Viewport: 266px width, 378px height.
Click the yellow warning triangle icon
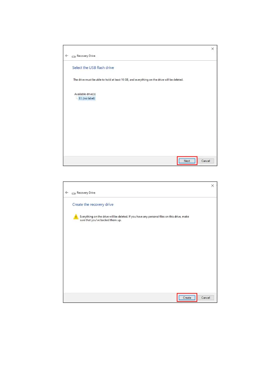click(x=76, y=217)
